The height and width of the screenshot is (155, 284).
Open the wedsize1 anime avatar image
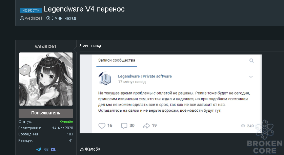tap(46, 79)
